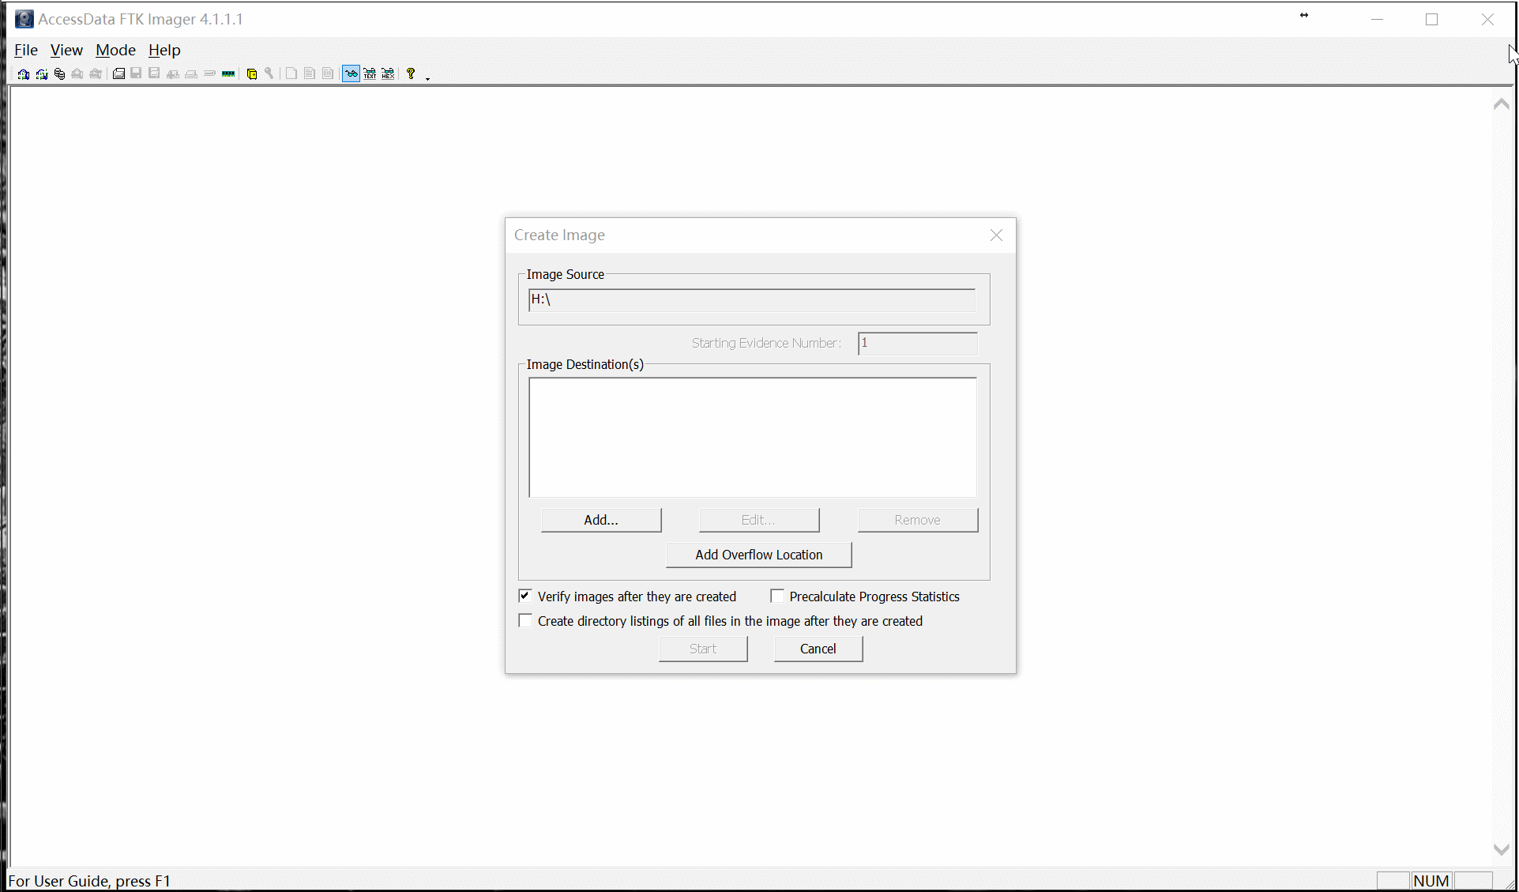Click the help question mark icon
This screenshot has width=1519, height=892.
(411, 72)
